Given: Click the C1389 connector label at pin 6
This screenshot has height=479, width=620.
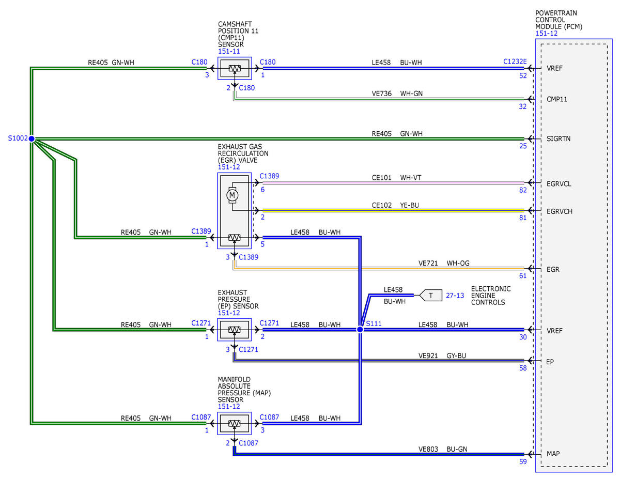Looking at the screenshot, I should tap(269, 176).
